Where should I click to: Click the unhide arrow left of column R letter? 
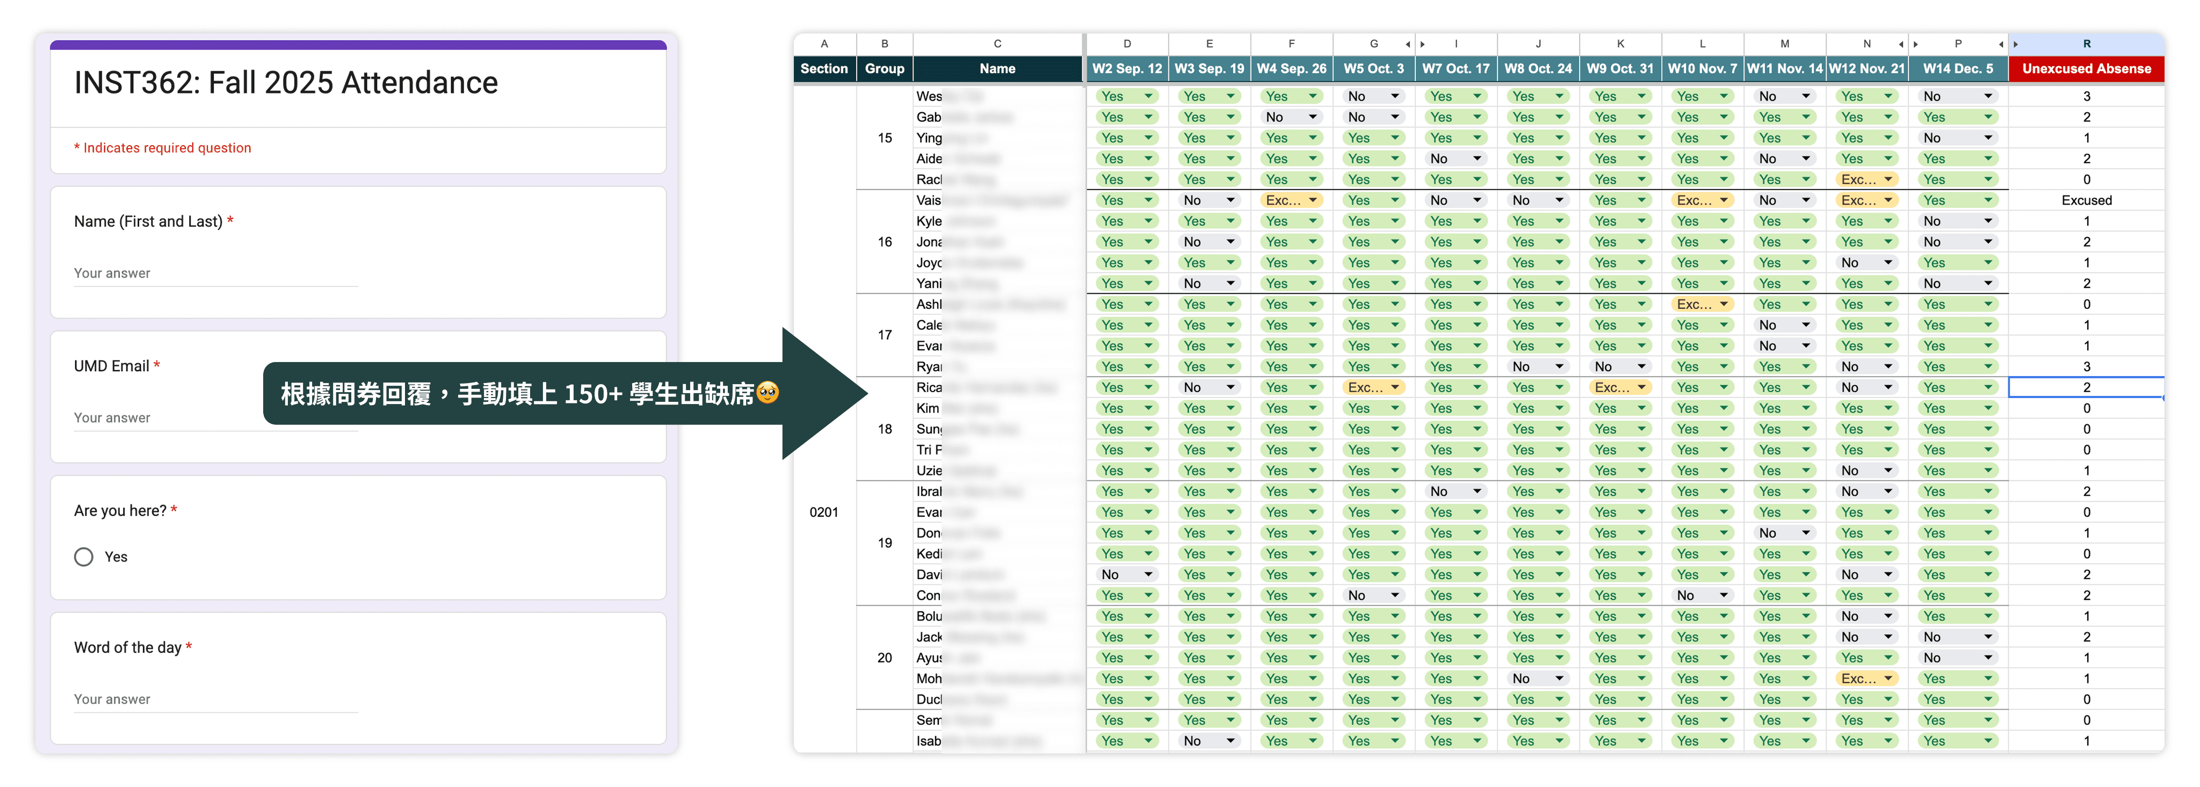coord(2016,45)
